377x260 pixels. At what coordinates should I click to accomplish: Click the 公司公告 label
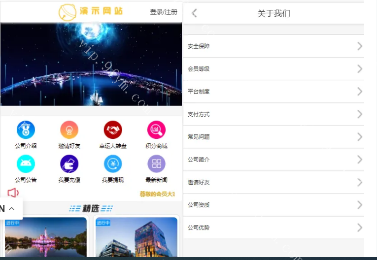pyautogui.click(x=26, y=180)
